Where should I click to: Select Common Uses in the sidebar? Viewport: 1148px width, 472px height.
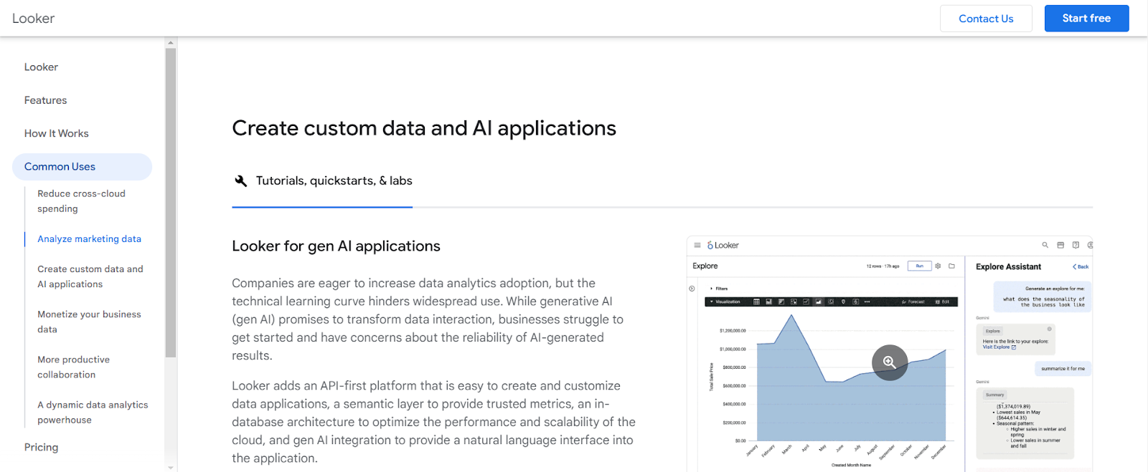tap(82, 166)
